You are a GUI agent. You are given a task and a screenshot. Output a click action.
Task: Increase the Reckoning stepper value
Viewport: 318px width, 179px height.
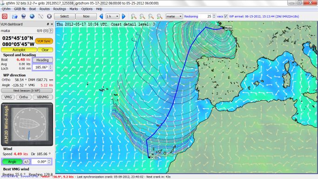click(x=214, y=15)
